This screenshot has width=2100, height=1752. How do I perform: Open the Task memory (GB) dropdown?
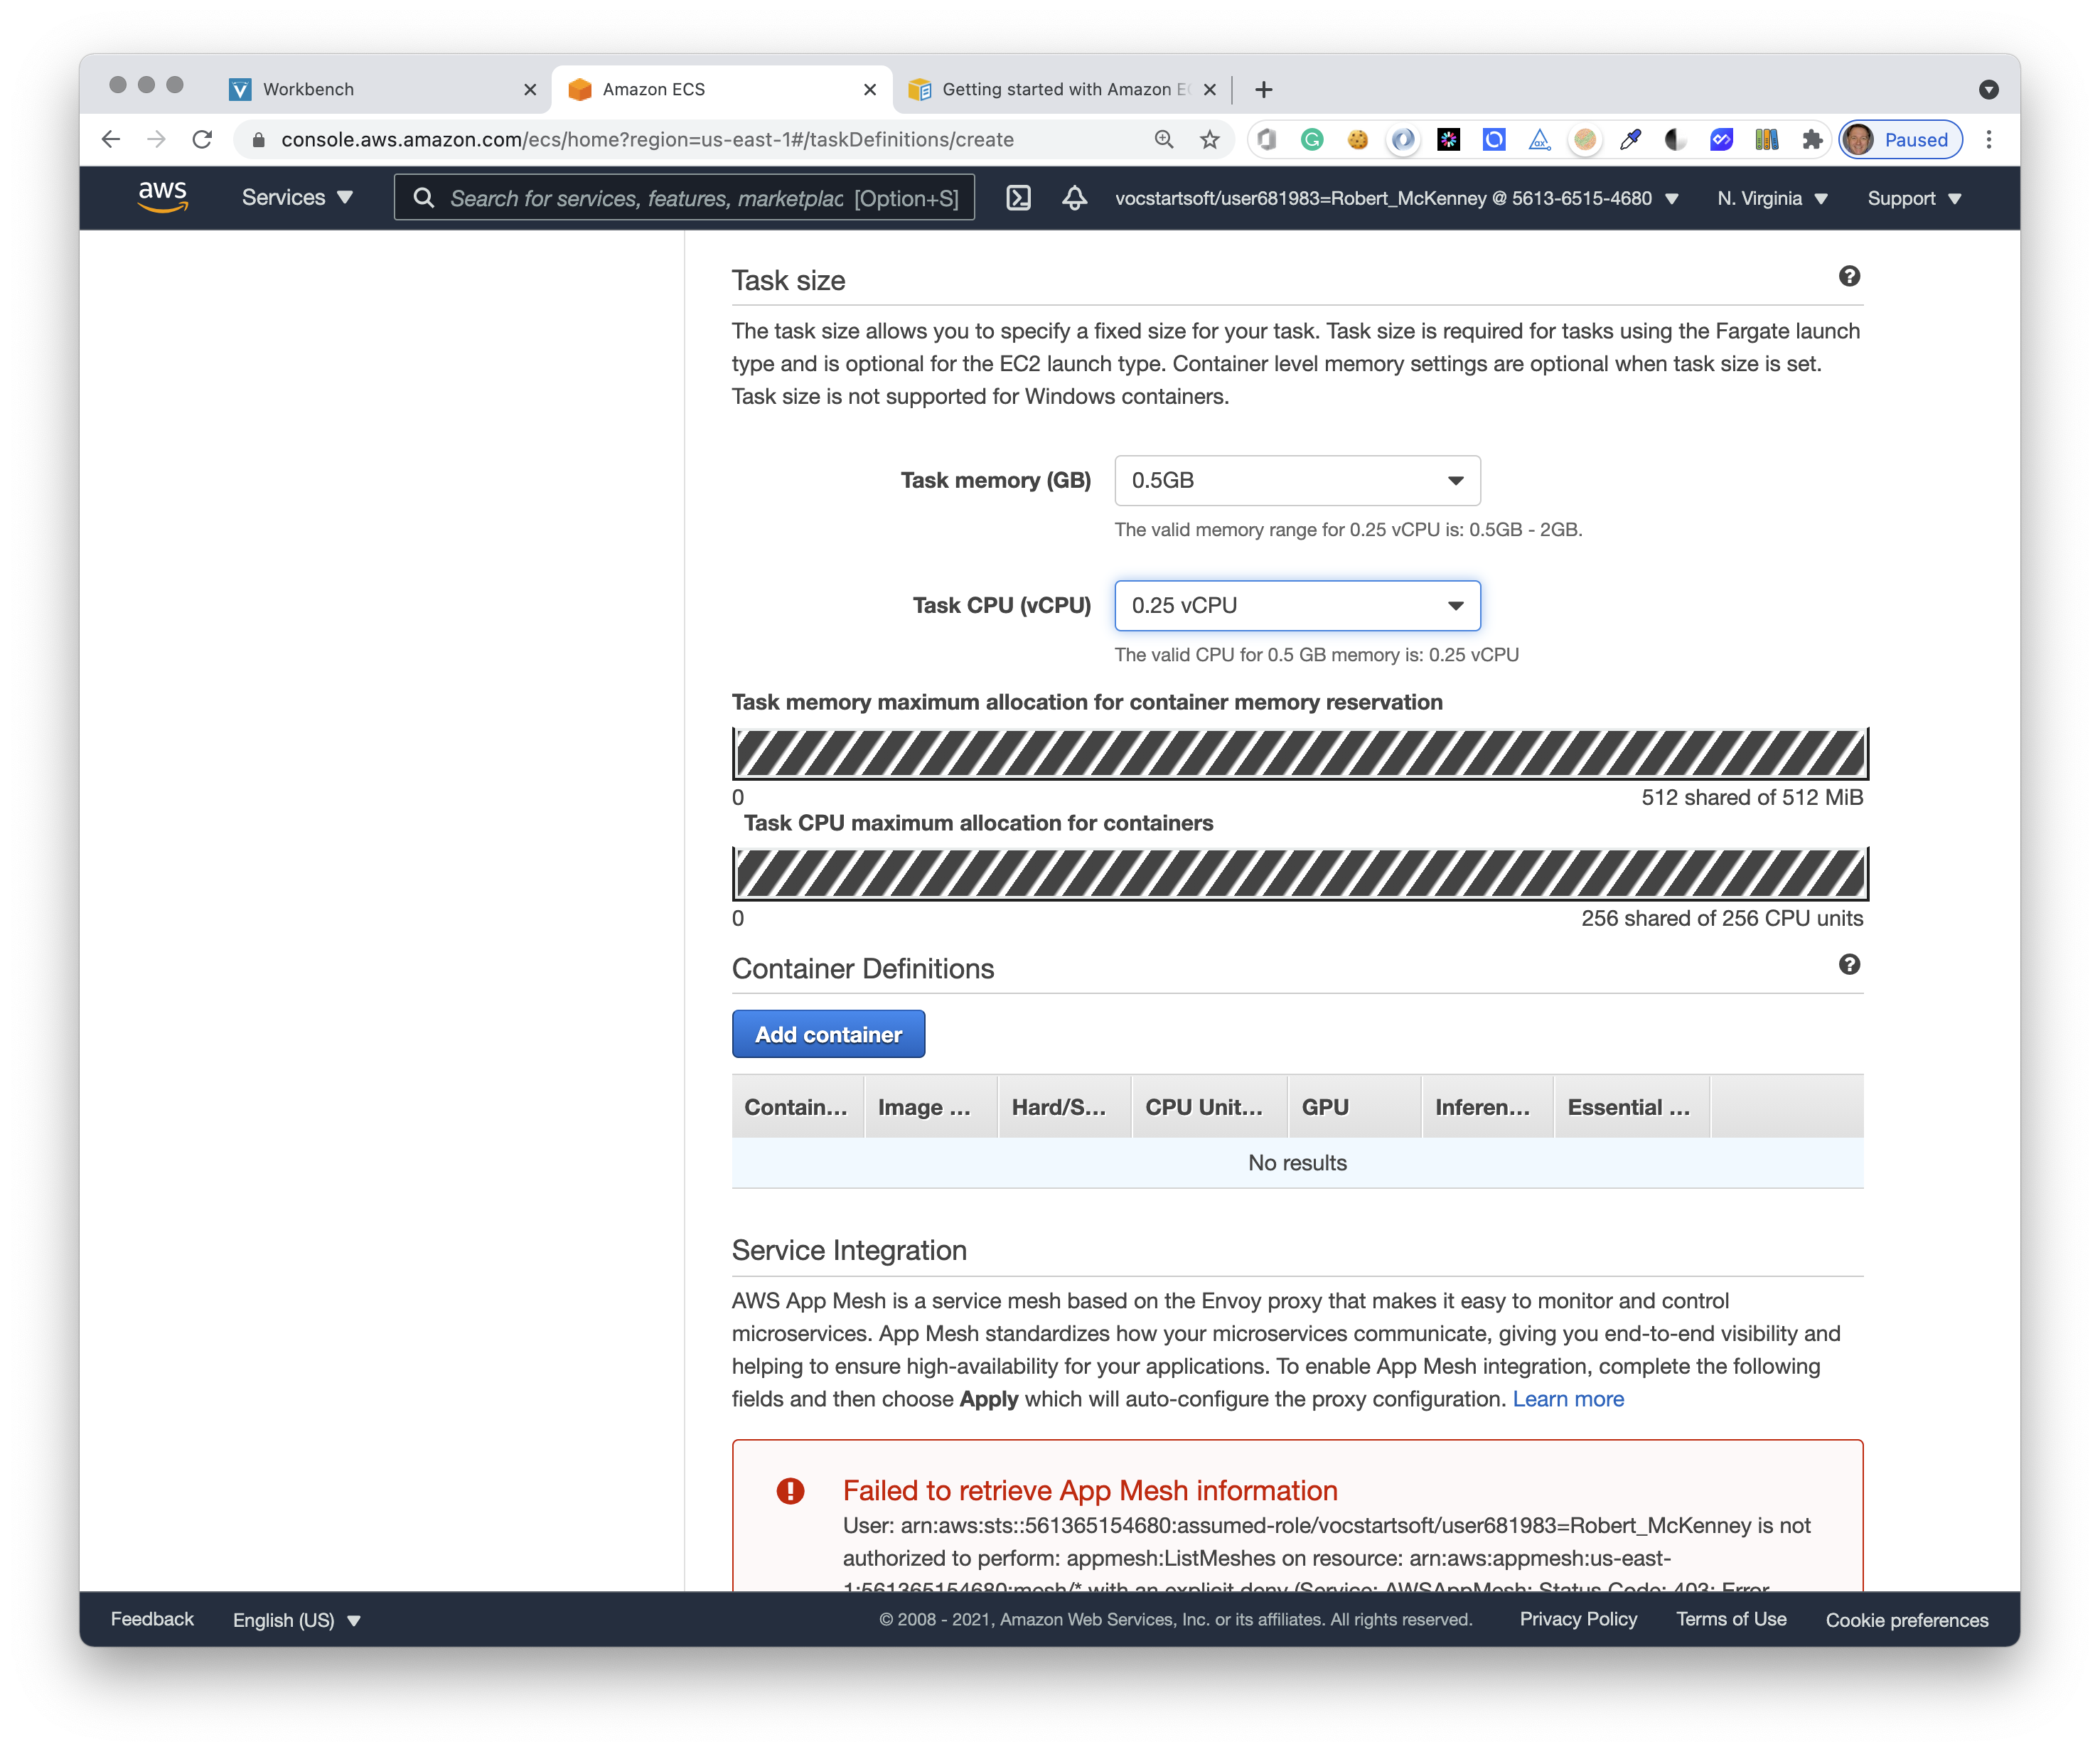1297,481
